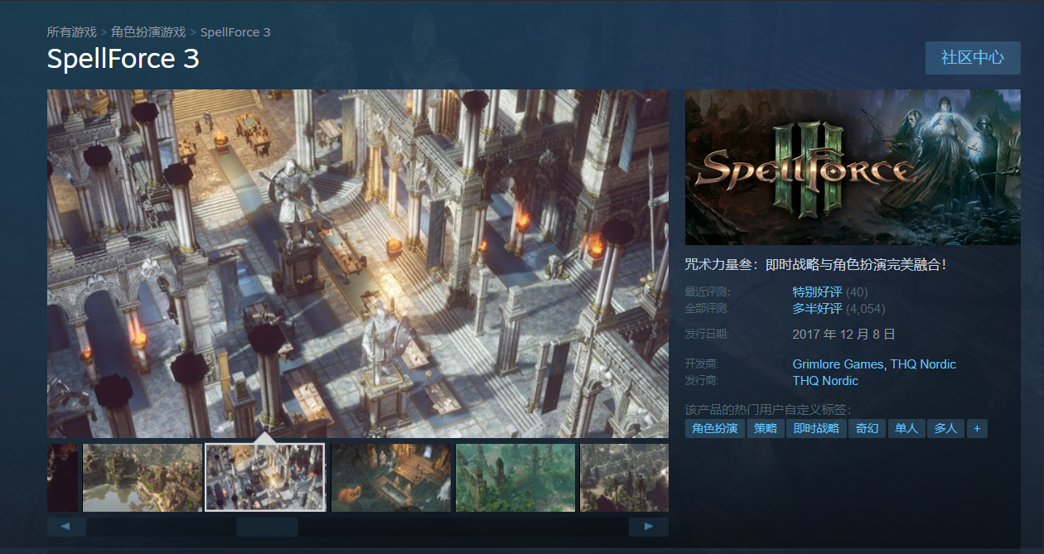Select the 奇幻 tag
The image size is (1044, 554).
point(867,428)
